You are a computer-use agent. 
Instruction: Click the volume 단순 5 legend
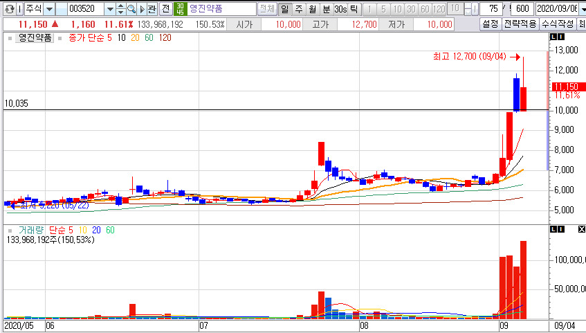(61, 230)
